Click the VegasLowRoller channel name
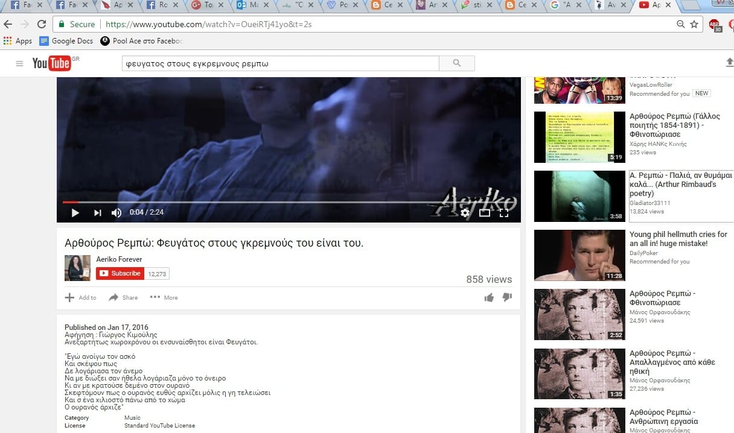The height and width of the screenshot is (433, 734). tap(651, 85)
